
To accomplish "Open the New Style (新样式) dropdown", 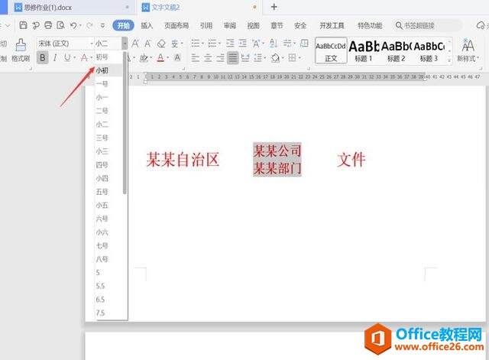I will point(468,50).
